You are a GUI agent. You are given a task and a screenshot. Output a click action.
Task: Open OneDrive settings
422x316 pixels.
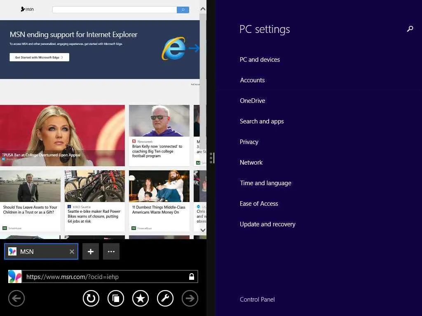253,101
